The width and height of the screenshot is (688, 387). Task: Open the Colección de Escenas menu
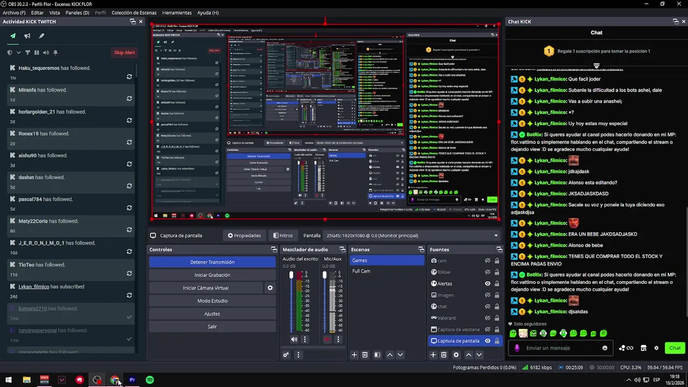[135, 12]
